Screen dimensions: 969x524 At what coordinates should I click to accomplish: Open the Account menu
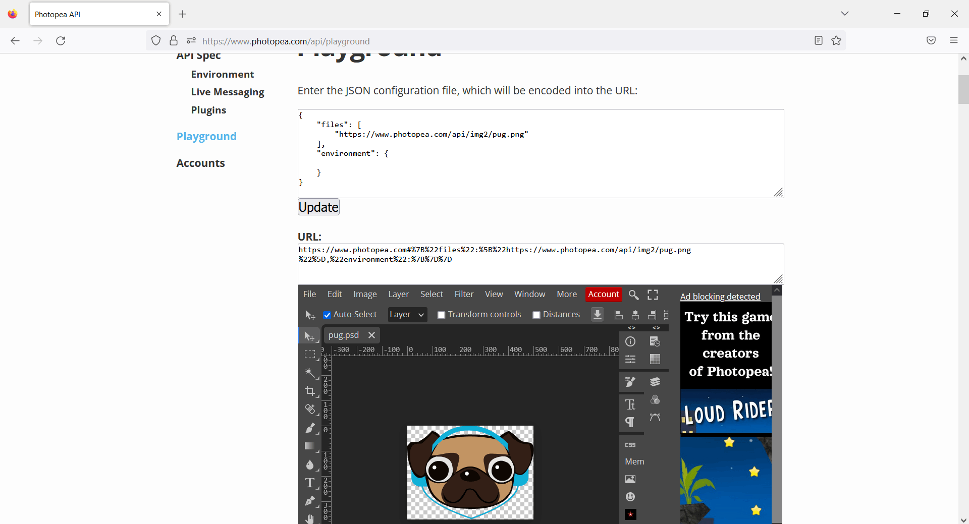pos(604,294)
